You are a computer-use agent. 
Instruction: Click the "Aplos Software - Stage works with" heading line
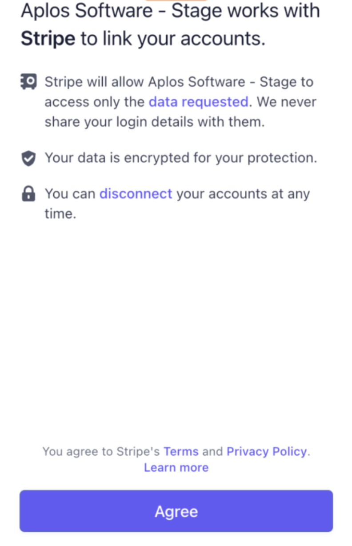[170, 11]
